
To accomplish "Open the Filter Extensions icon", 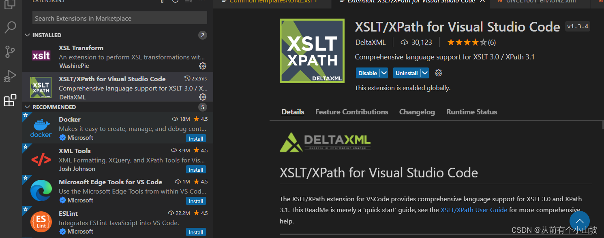I will click(x=162, y=2).
